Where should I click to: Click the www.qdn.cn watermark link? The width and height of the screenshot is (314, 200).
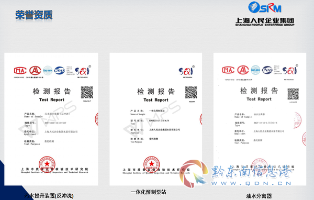251,183
